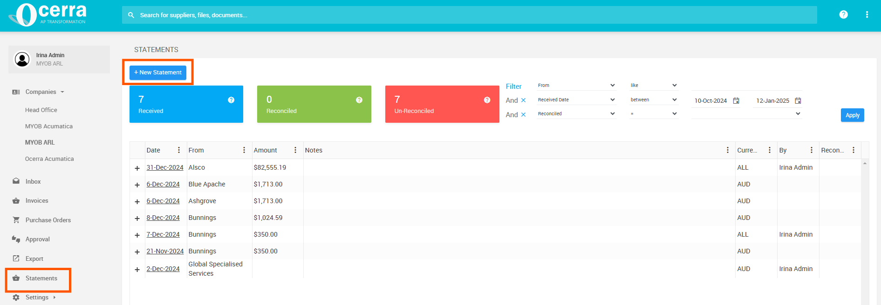Click the Irina Admin user avatar

22,59
